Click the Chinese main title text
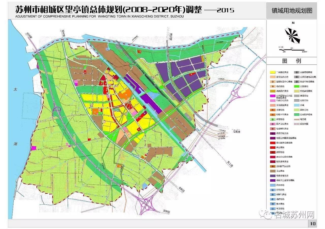The width and height of the screenshot is (325, 229). [x=109, y=9]
